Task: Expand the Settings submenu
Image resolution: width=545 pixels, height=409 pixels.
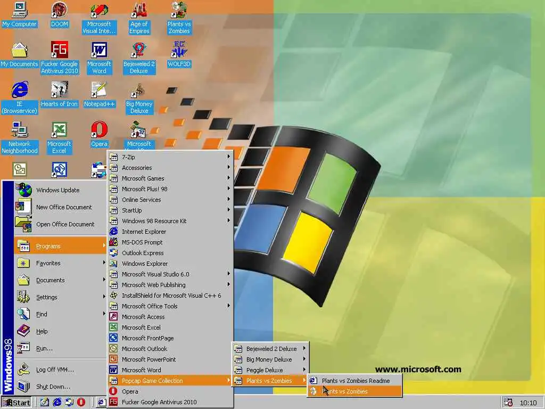Action: pyautogui.click(x=61, y=297)
